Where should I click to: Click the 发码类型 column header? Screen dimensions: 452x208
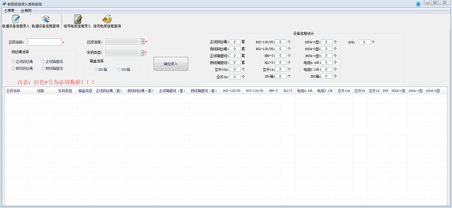(x=65, y=91)
